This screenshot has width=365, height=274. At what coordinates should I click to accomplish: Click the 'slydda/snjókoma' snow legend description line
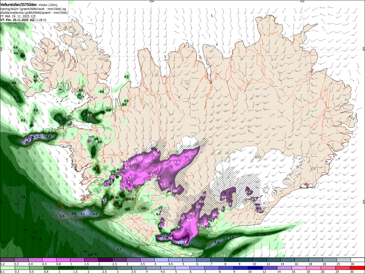click(x=34, y=13)
